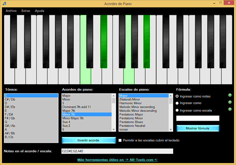Choose 'Major' in Acordes de piano list
Image resolution: width=236 pixels, height=165 pixels.
(87, 96)
